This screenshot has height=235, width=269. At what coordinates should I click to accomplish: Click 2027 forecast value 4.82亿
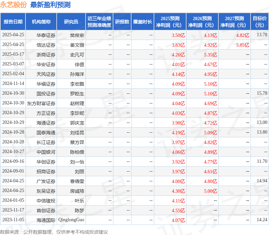(x=243, y=35)
